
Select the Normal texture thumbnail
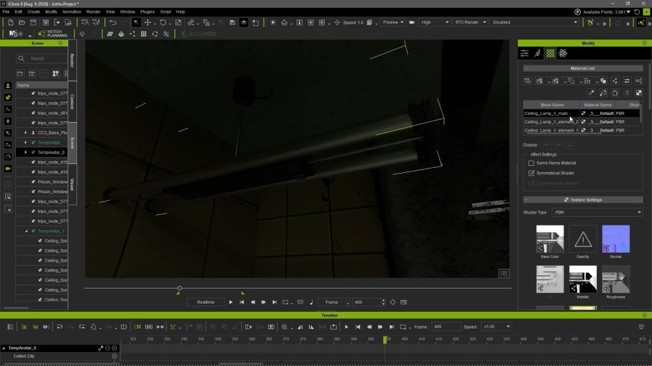tap(616, 239)
